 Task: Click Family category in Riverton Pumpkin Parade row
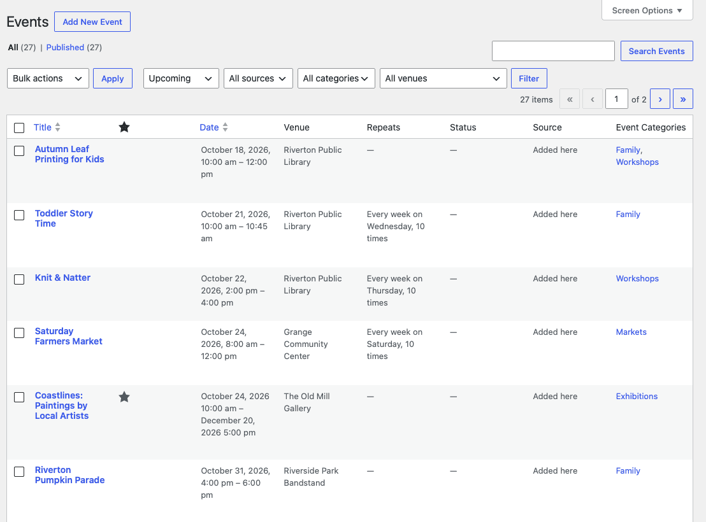point(628,470)
